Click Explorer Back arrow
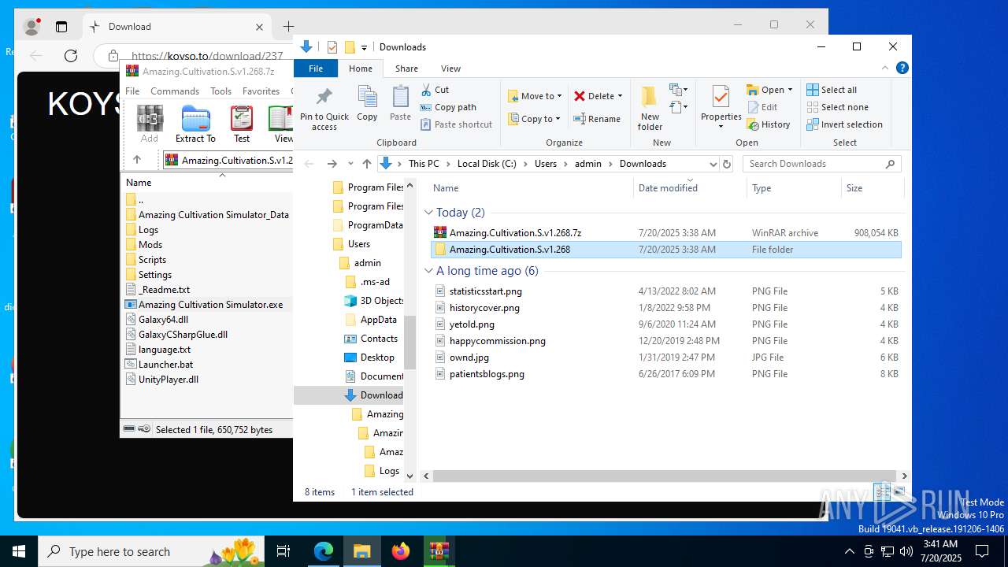Viewport: 1008px width, 567px height. [x=309, y=164]
